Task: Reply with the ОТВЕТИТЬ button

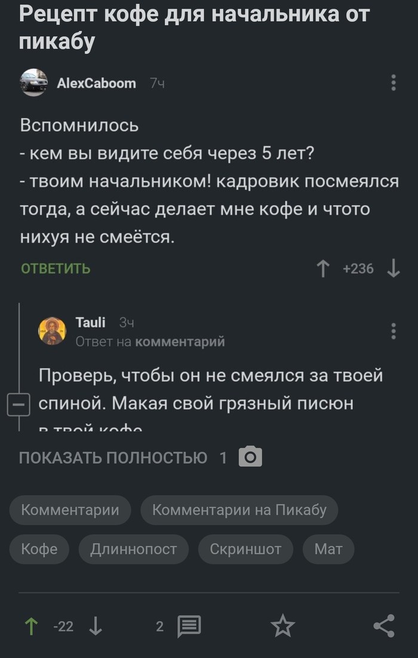Action: pos(56,269)
